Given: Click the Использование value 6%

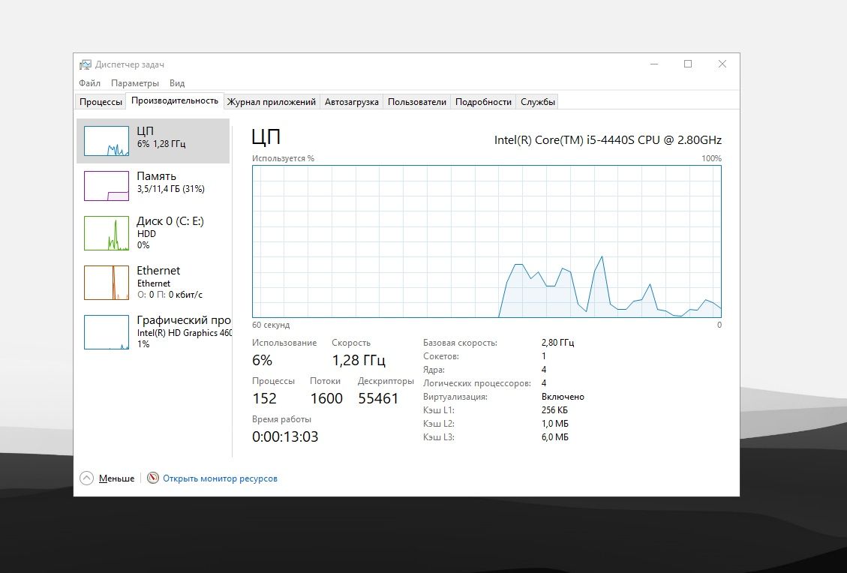Looking at the screenshot, I should tap(262, 360).
